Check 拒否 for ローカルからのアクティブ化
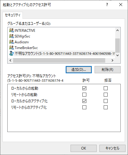 (106, 101)
